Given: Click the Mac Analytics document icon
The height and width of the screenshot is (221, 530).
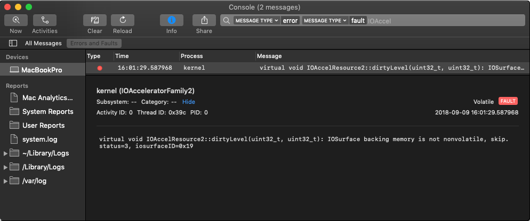Looking at the screenshot, I should click(x=14, y=98).
